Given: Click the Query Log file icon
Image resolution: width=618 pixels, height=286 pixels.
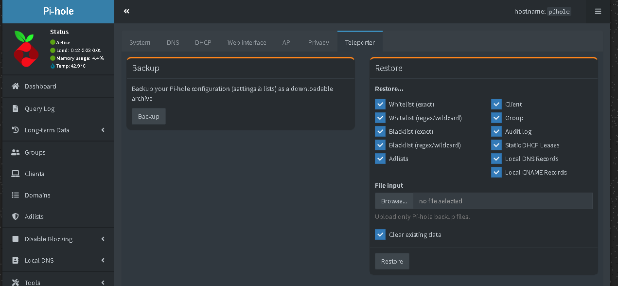Looking at the screenshot, I should pos(15,108).
